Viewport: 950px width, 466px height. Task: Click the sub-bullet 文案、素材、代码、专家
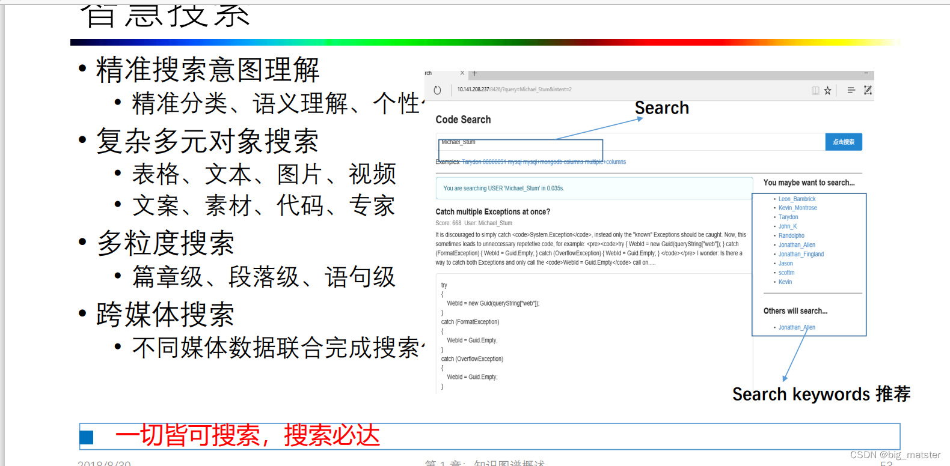264,206
